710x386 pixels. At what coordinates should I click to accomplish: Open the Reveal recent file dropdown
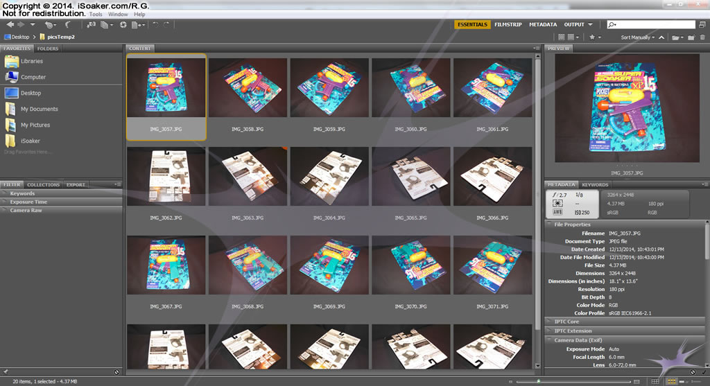50,25
